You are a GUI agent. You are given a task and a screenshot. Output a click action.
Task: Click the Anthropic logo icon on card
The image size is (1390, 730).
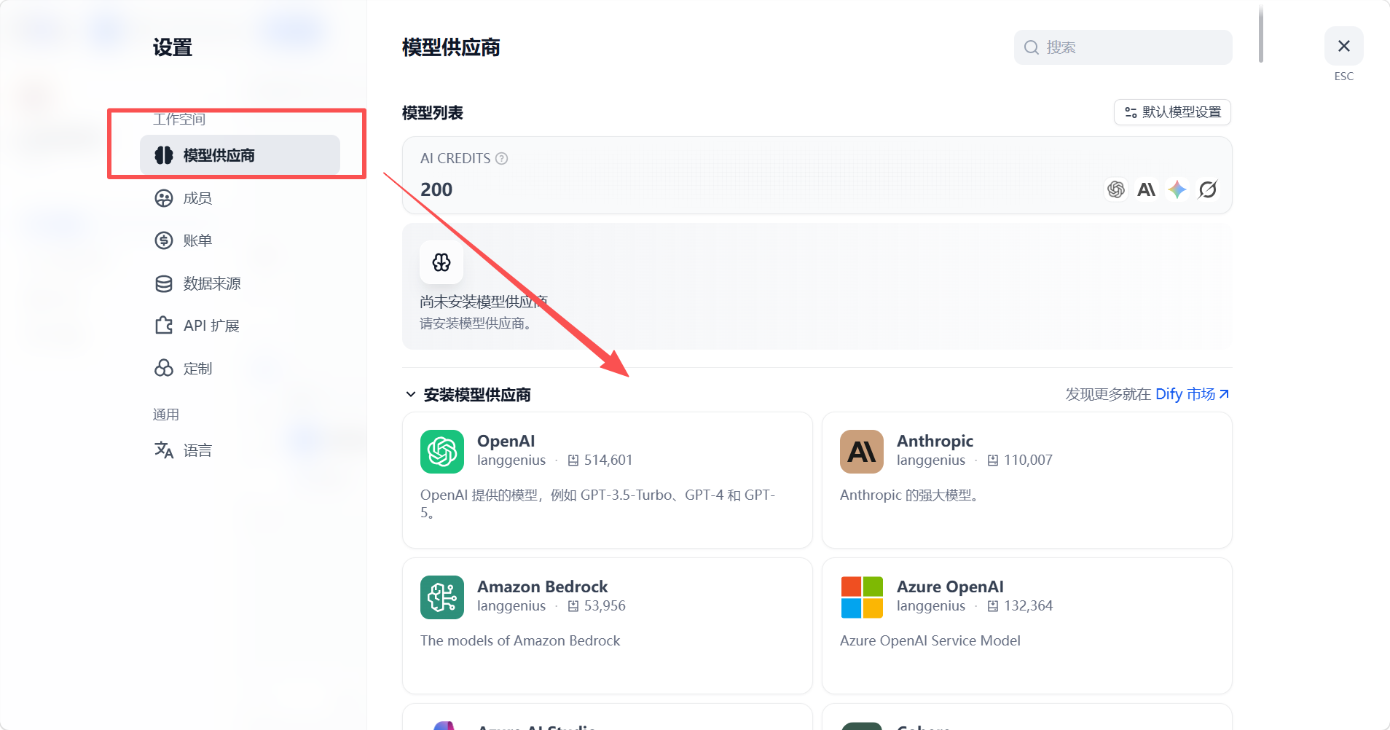tap(862, 452)
